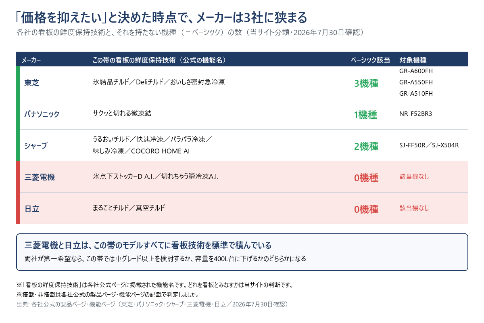
Task: Select the 日立 maker cell
Action: [32, 208]
